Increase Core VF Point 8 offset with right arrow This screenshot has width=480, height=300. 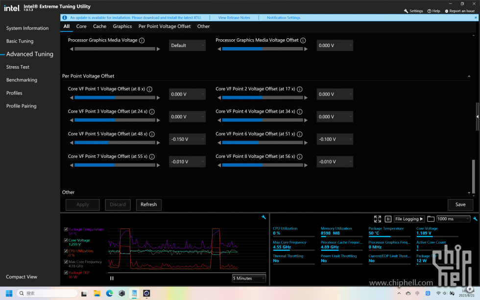click(306, 165)
